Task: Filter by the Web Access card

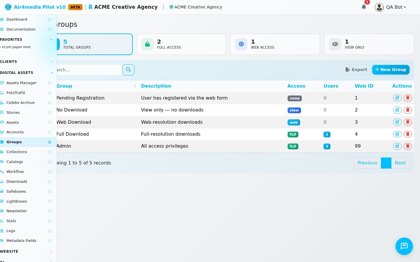Action: pos(275,44)
